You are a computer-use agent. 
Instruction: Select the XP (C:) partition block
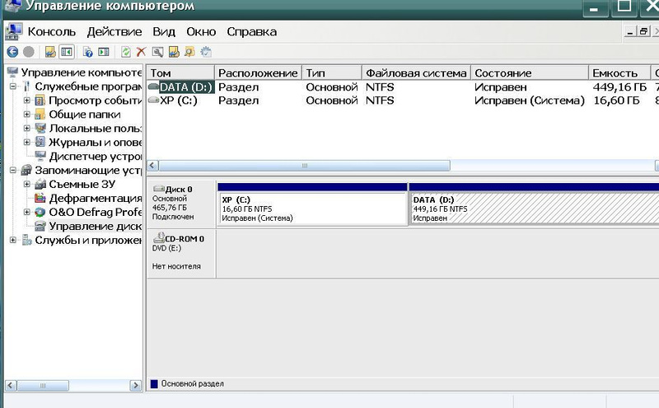pos(311,209)
